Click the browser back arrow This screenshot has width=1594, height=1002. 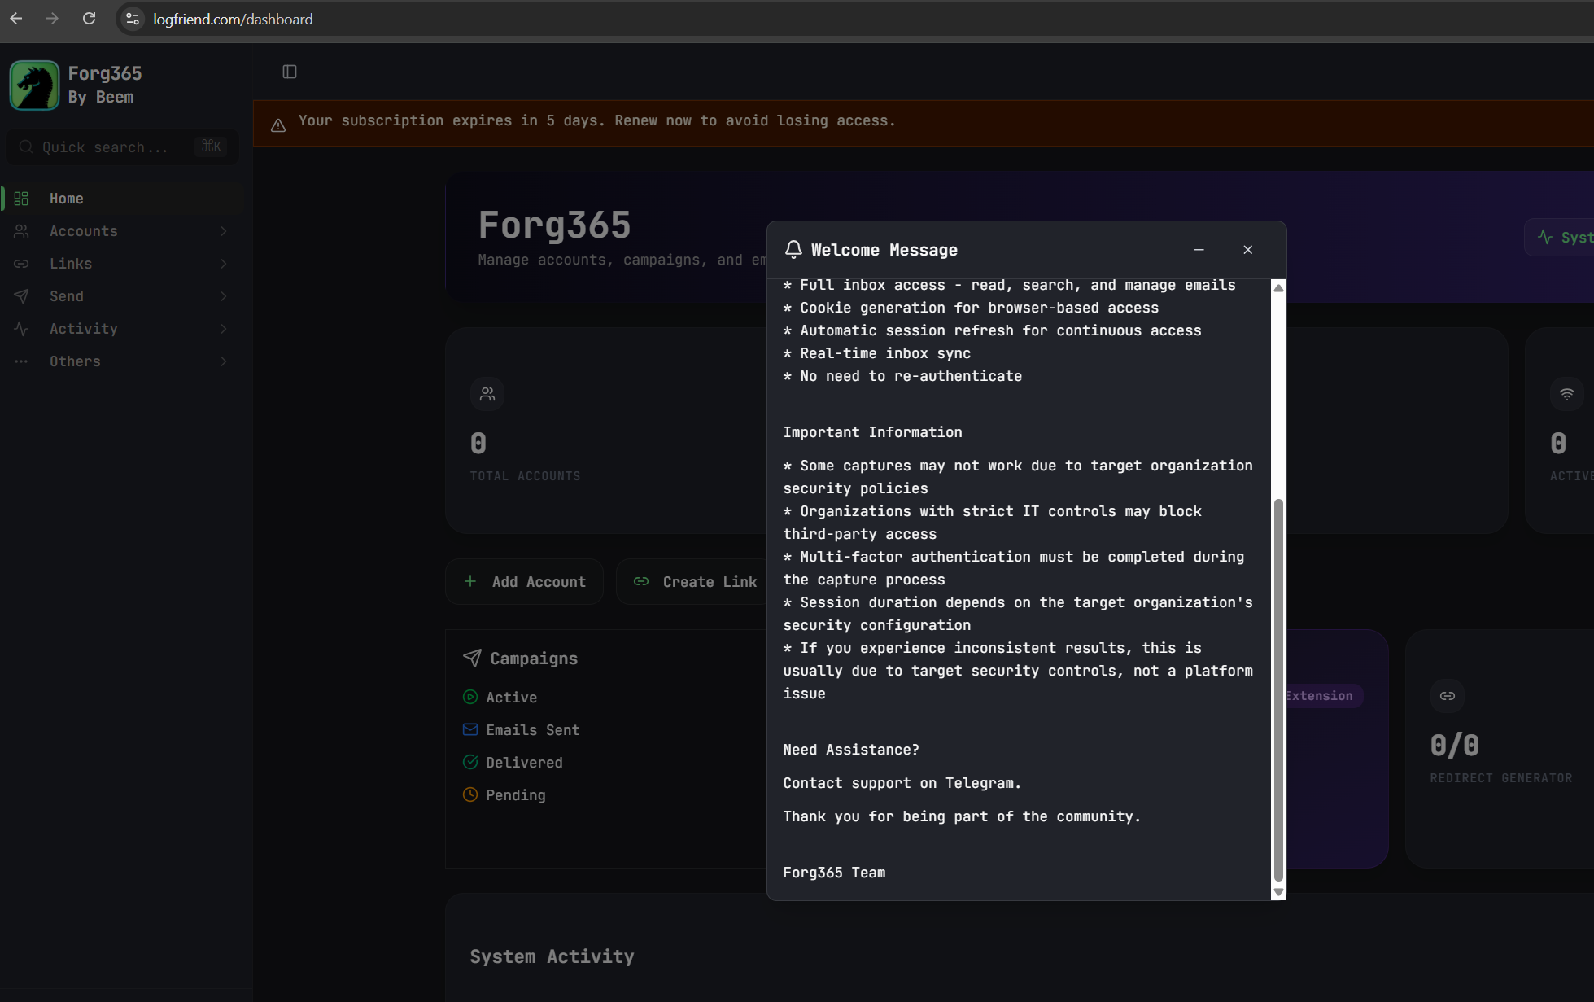(x=16, y=18)
